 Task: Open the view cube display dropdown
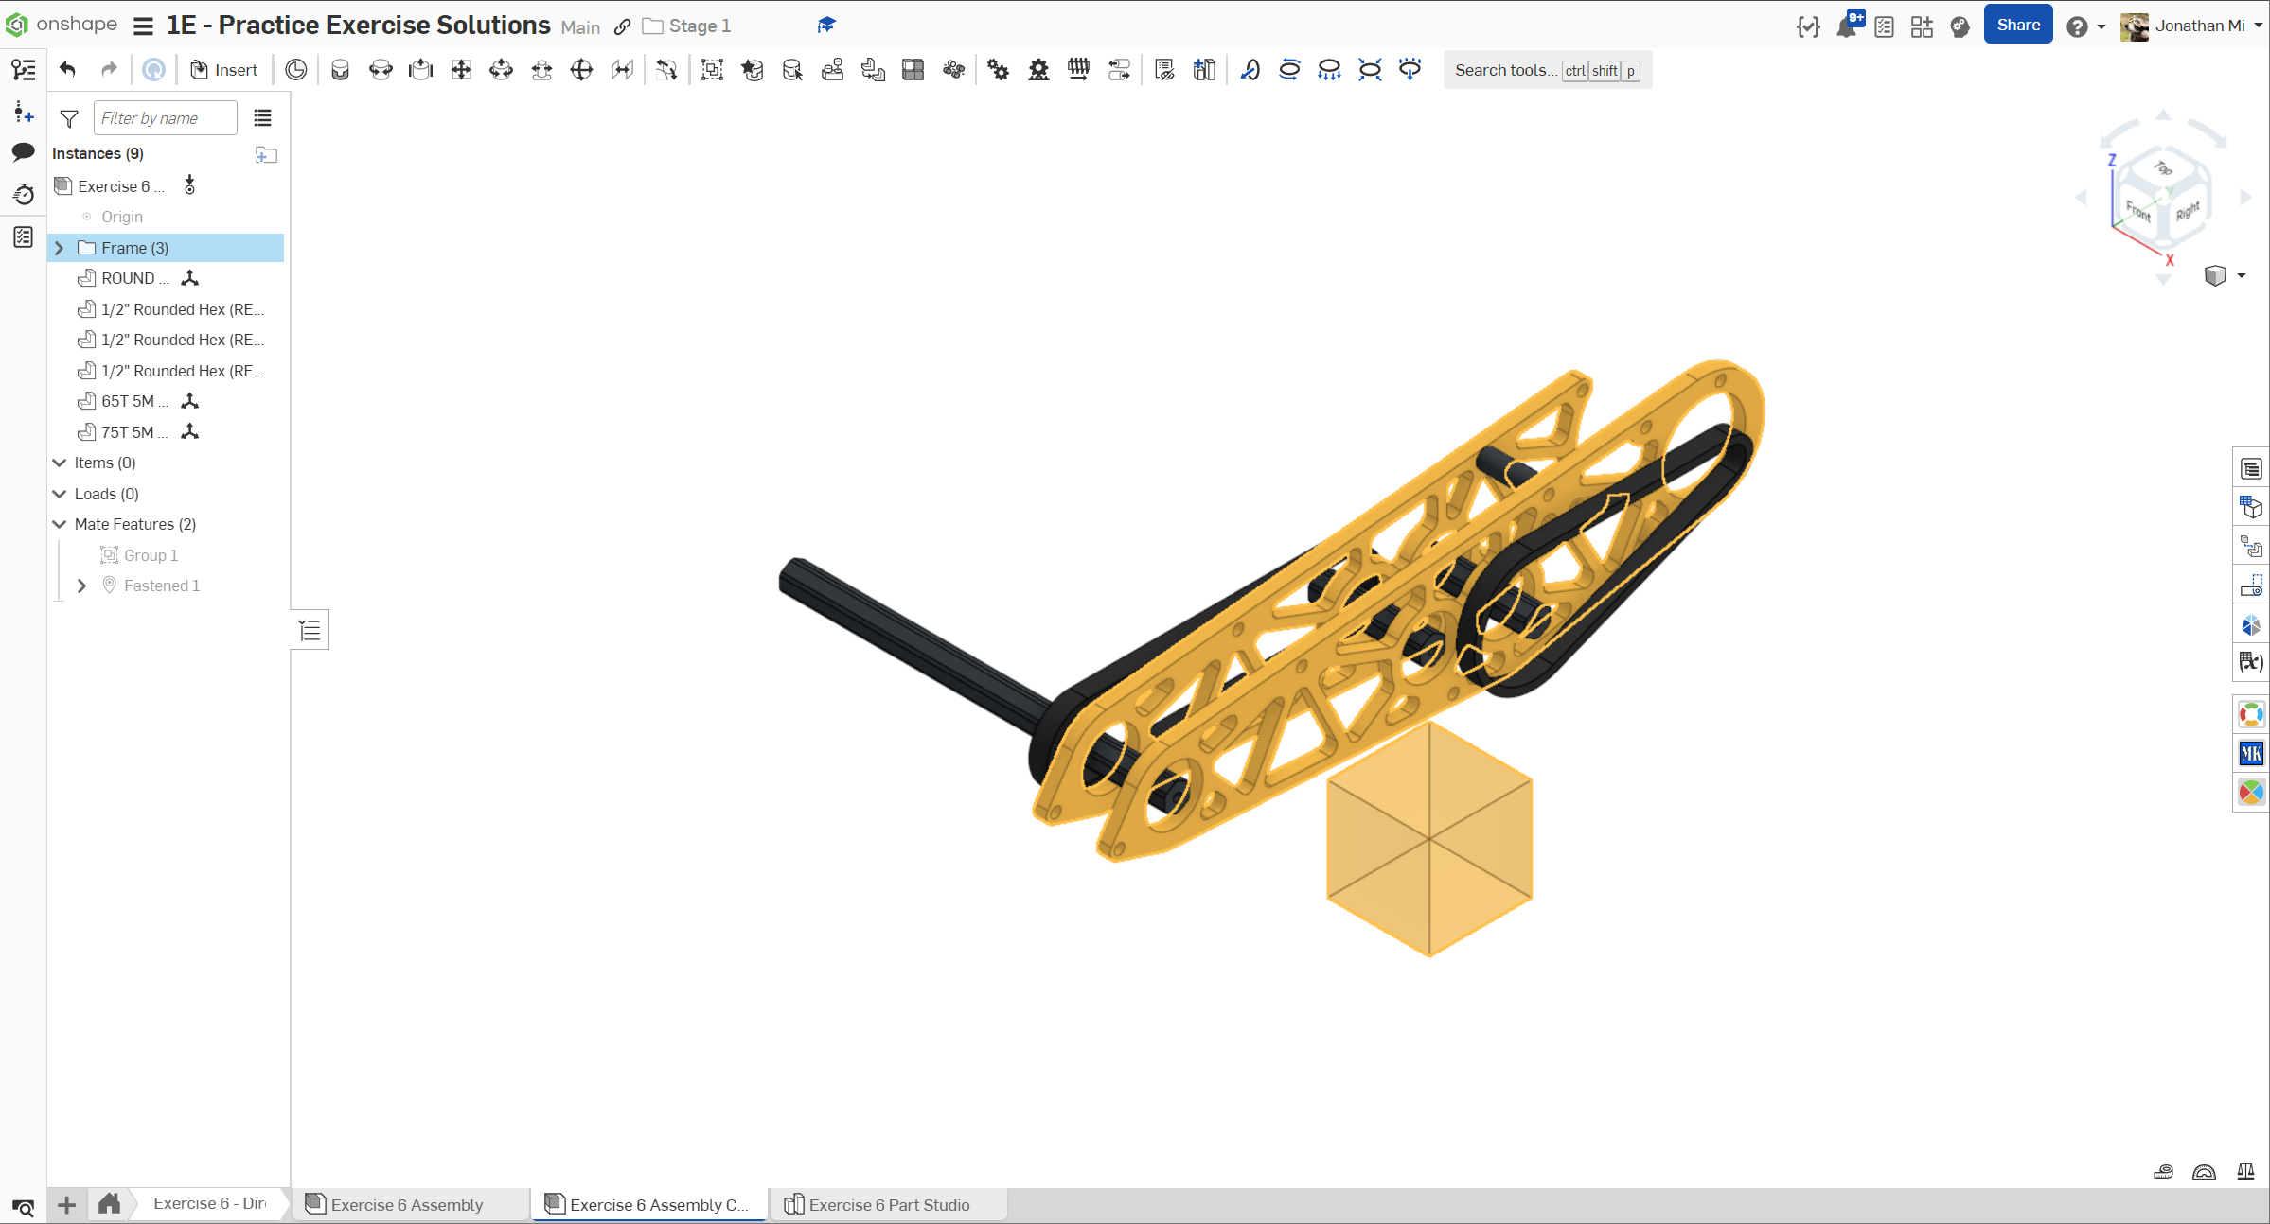[2242, 275]
